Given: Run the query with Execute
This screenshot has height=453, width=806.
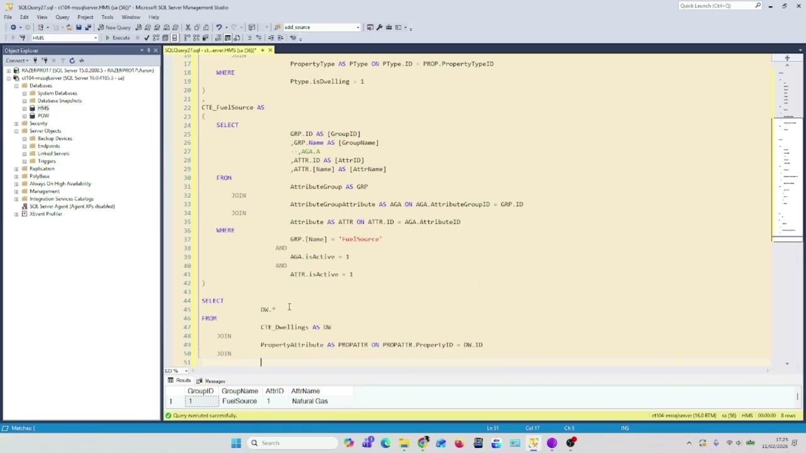Looking at the screenshot, I should (117, 38).
